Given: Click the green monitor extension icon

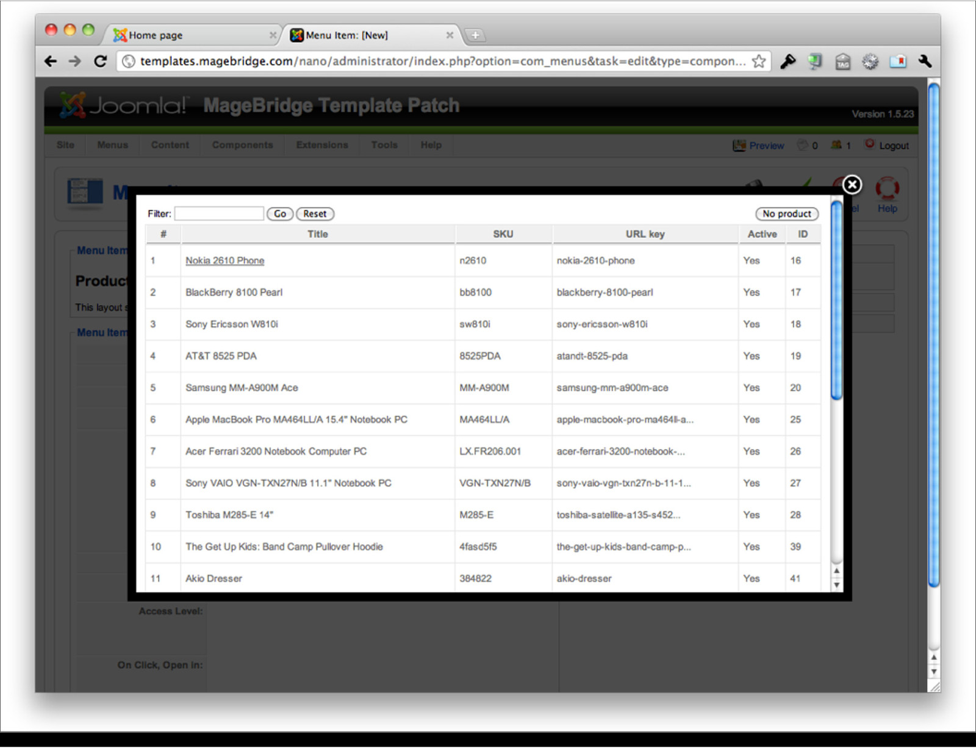Looking at the screenshot, I should click(x=815, y=61).
